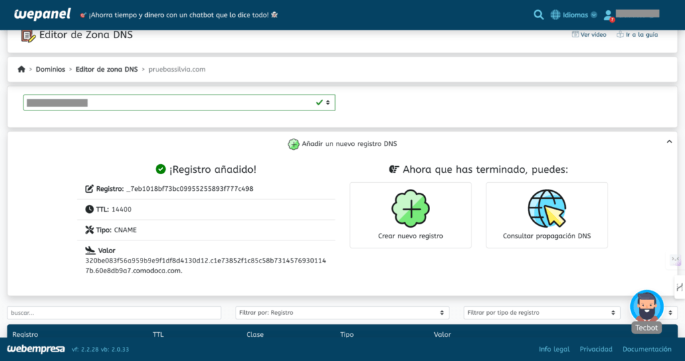The image size is (685, 361).
Task: Click the Tipo tools icon
Action: (89, 230)
